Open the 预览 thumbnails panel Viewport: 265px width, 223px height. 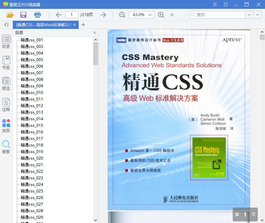pyautogui.click(x=6, y=84)
